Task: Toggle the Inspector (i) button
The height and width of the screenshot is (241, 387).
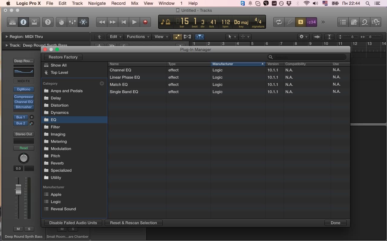Action: (x=23, y=22)
